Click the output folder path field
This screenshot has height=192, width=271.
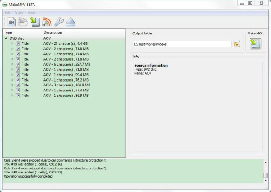(x=182, y=44)
